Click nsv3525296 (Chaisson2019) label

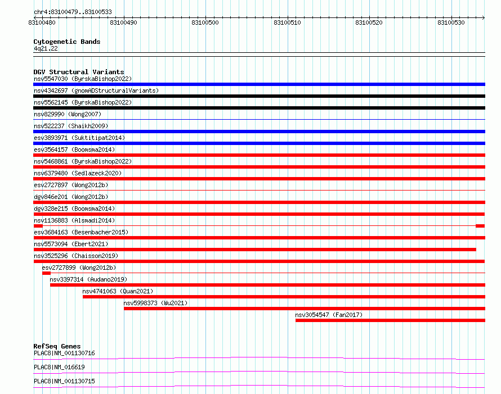76,256
